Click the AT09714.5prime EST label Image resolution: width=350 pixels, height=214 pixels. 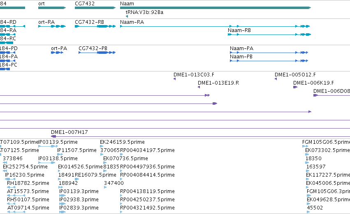28,208
